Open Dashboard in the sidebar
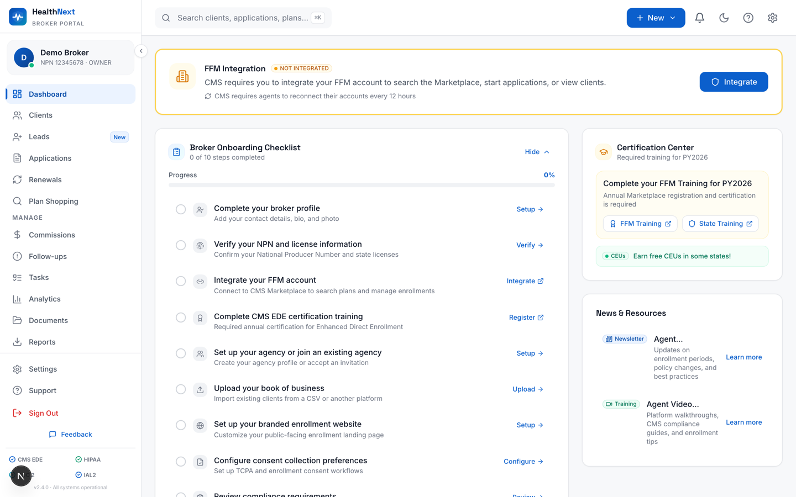Screen dimensions: 796x497 (71, 94)
